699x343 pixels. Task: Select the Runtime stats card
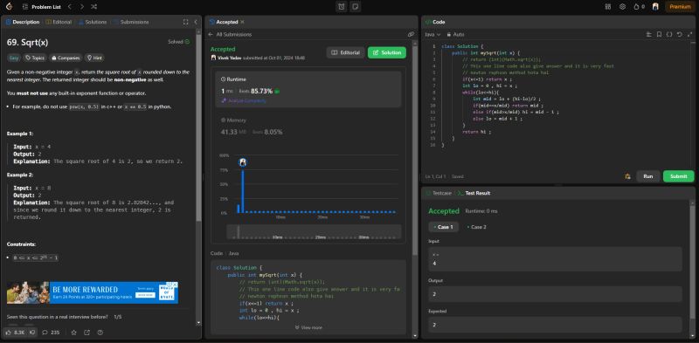tap(308, 90)
